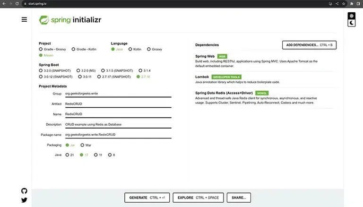Click the Add Dependencies button
The image size is (363, 207).
[309, 45]
